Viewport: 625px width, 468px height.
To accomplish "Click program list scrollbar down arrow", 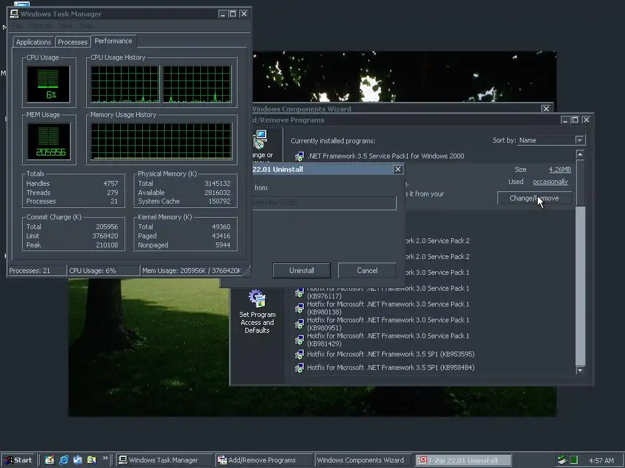I will coord(580,370).
